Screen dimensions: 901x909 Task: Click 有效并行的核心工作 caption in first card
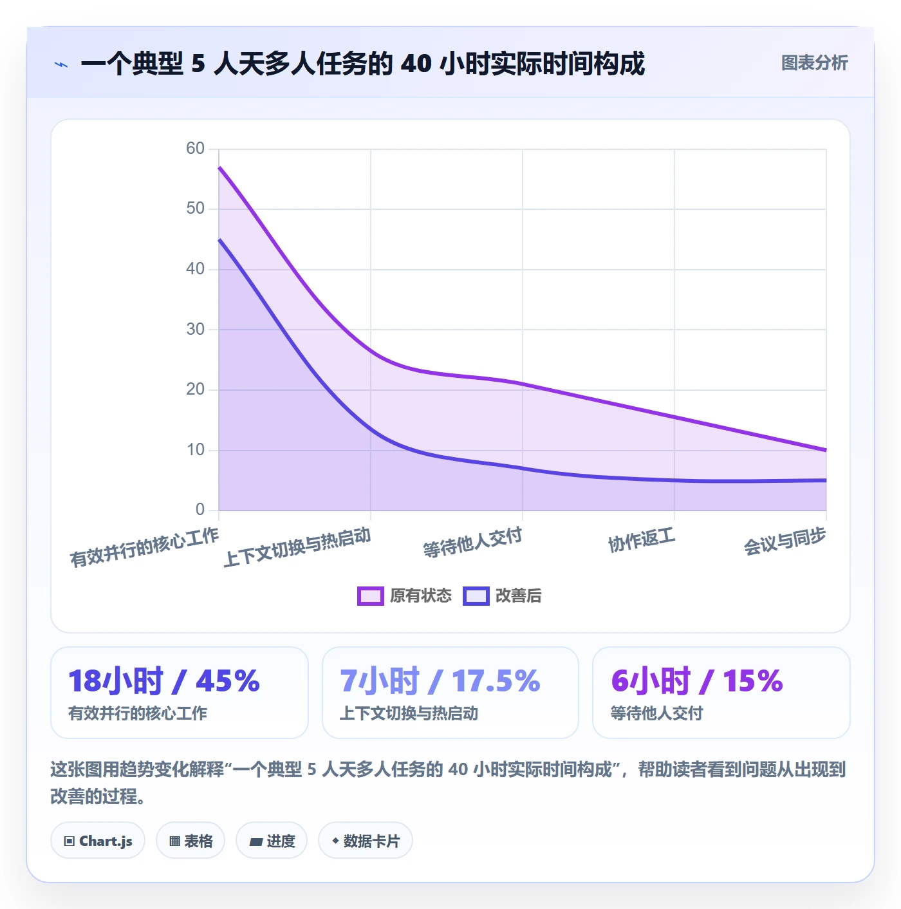coord(138,713)
